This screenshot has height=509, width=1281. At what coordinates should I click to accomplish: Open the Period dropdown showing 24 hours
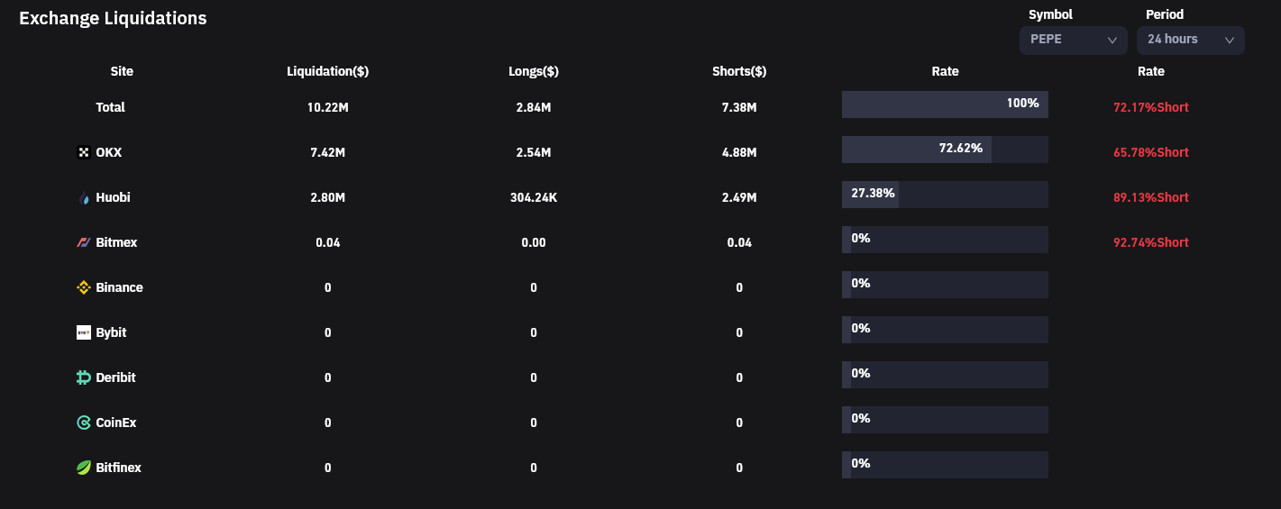tap(1190, 40)
